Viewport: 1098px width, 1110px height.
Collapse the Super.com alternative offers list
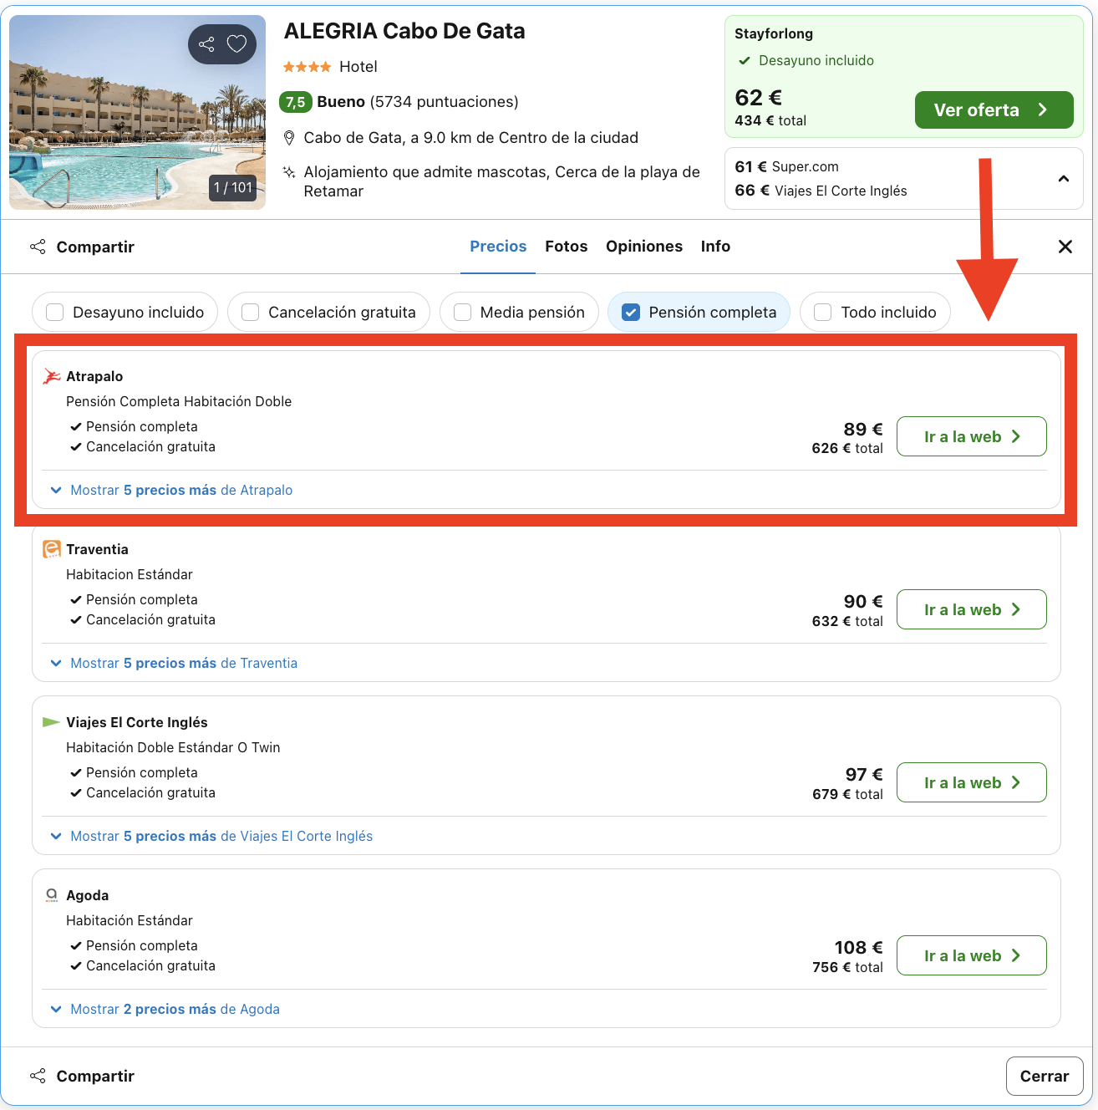(x=1063, y=178)
